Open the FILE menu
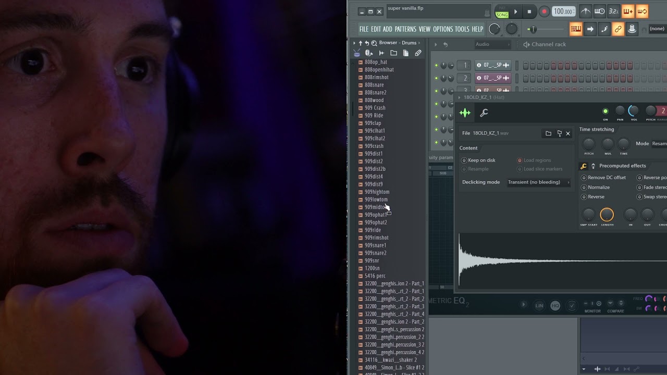The image size is (667, 375). point(364,29)
